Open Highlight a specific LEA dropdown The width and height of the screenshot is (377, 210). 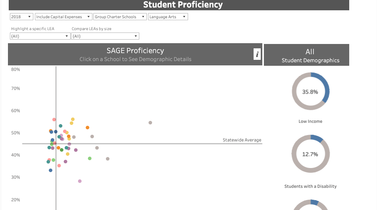(x=40, y=36)
